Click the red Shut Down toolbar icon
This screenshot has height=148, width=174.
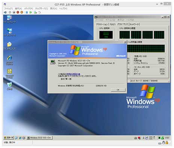coord(18,12)
